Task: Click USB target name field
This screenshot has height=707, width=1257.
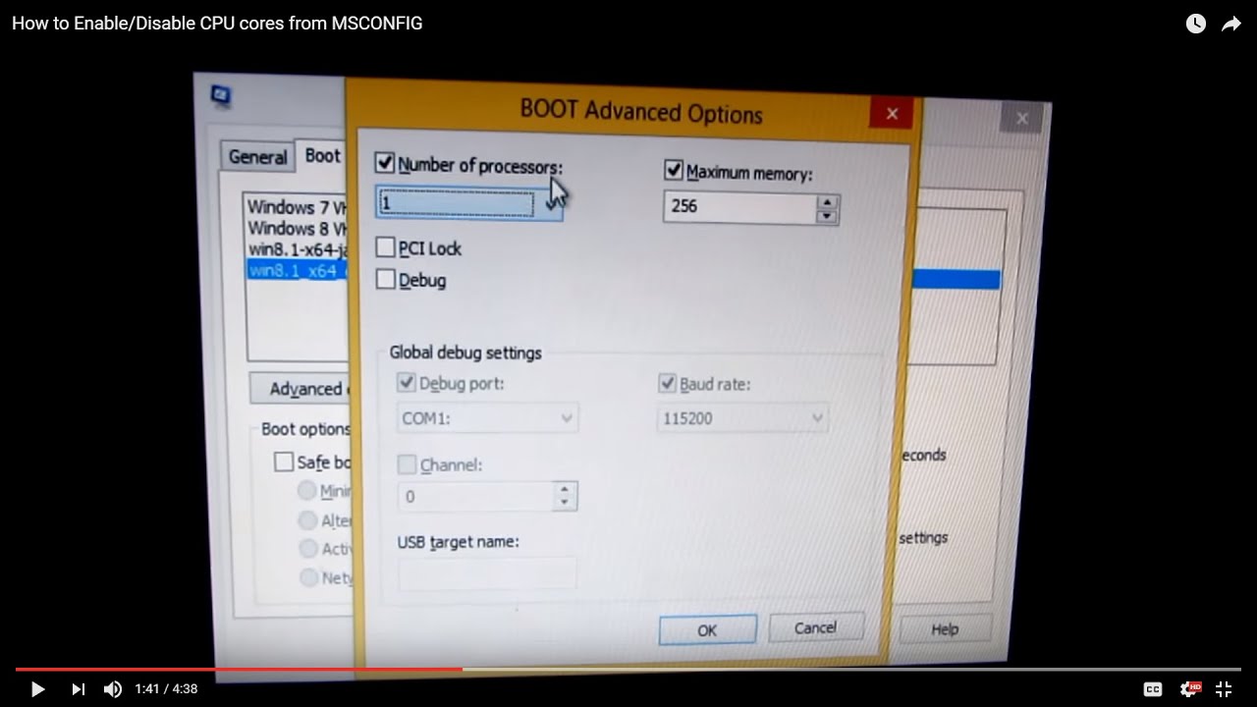Action: (x=487, y=573)
